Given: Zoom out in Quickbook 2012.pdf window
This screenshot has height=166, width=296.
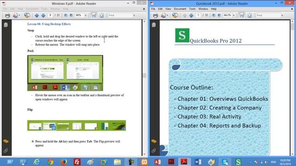Looking at the screenshot, I should [x=214, y=15].
